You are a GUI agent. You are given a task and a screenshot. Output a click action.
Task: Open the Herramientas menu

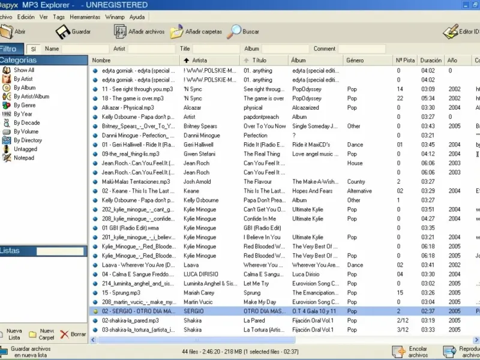point(85,17)
